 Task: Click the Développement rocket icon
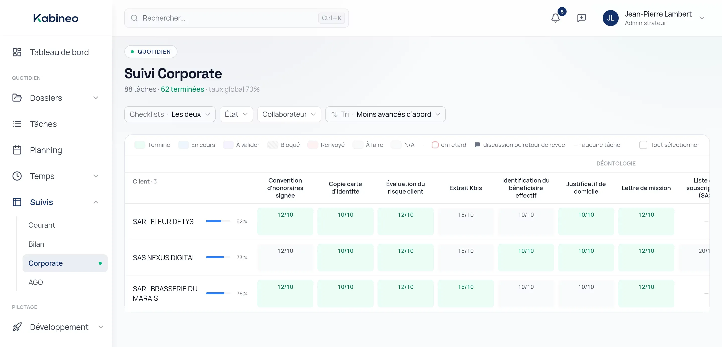point(17,327)
